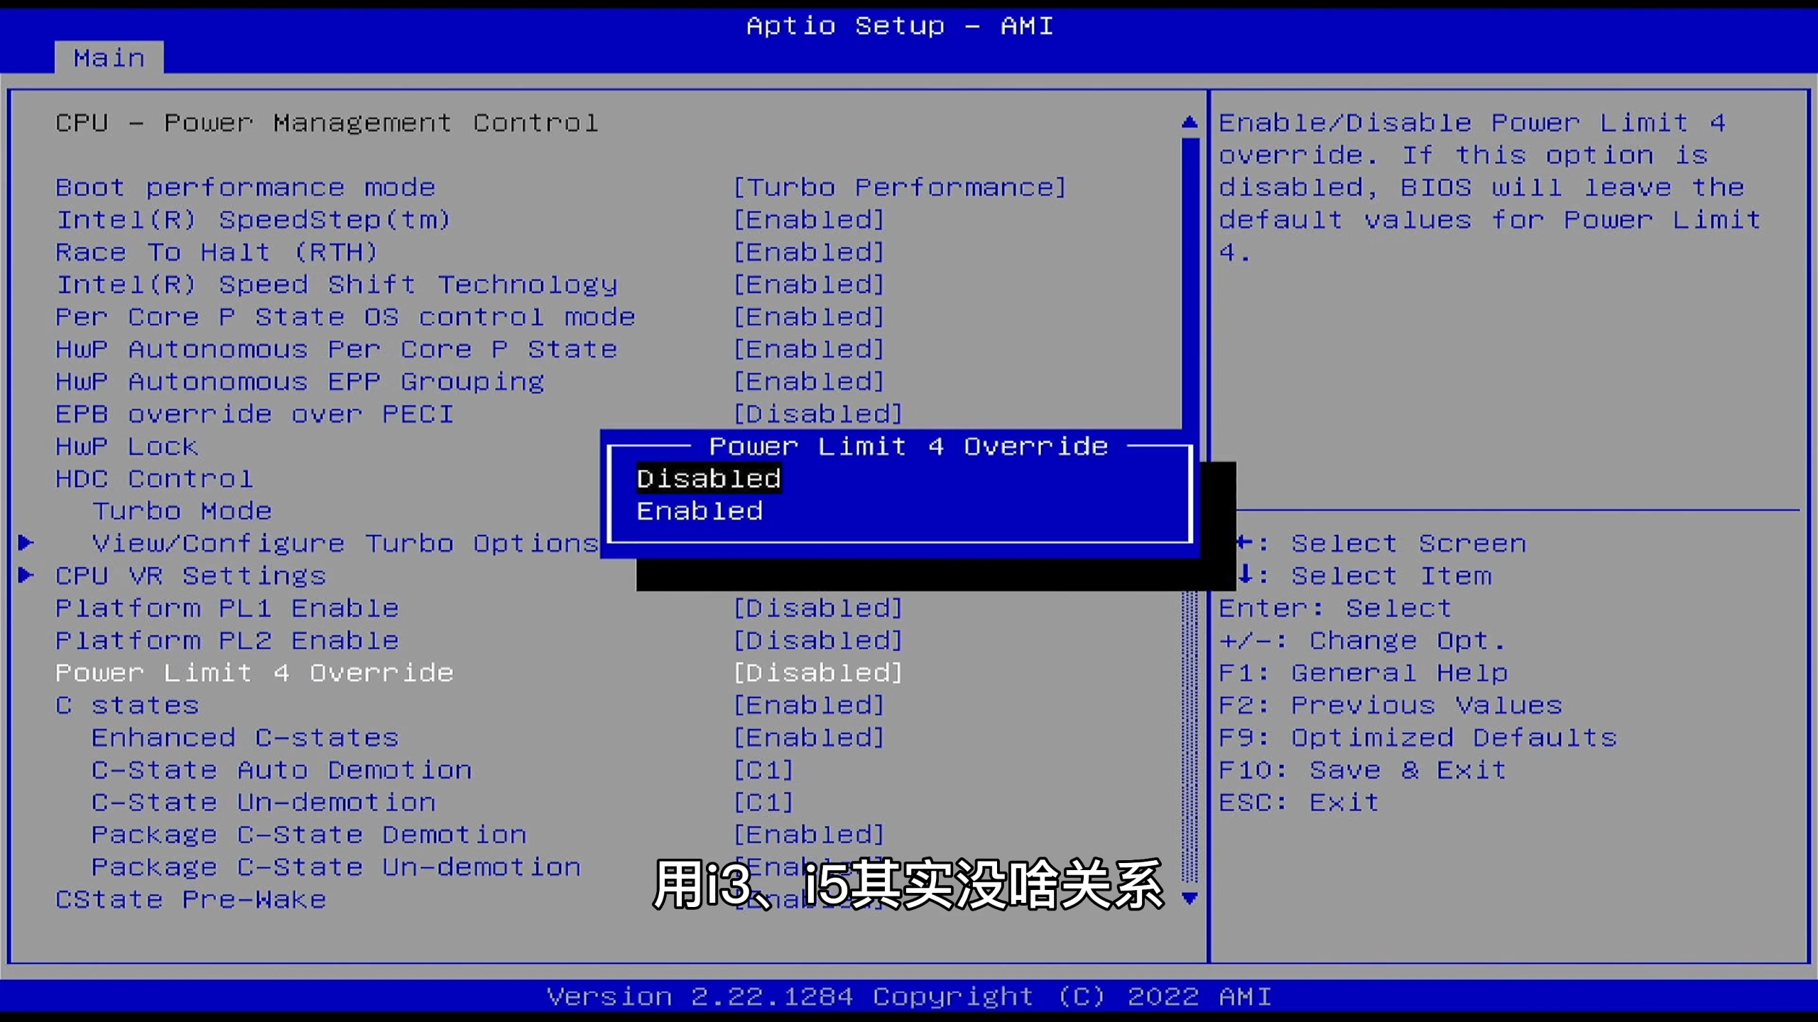Select the Package C-State Un-demotion label

point(337,867)
